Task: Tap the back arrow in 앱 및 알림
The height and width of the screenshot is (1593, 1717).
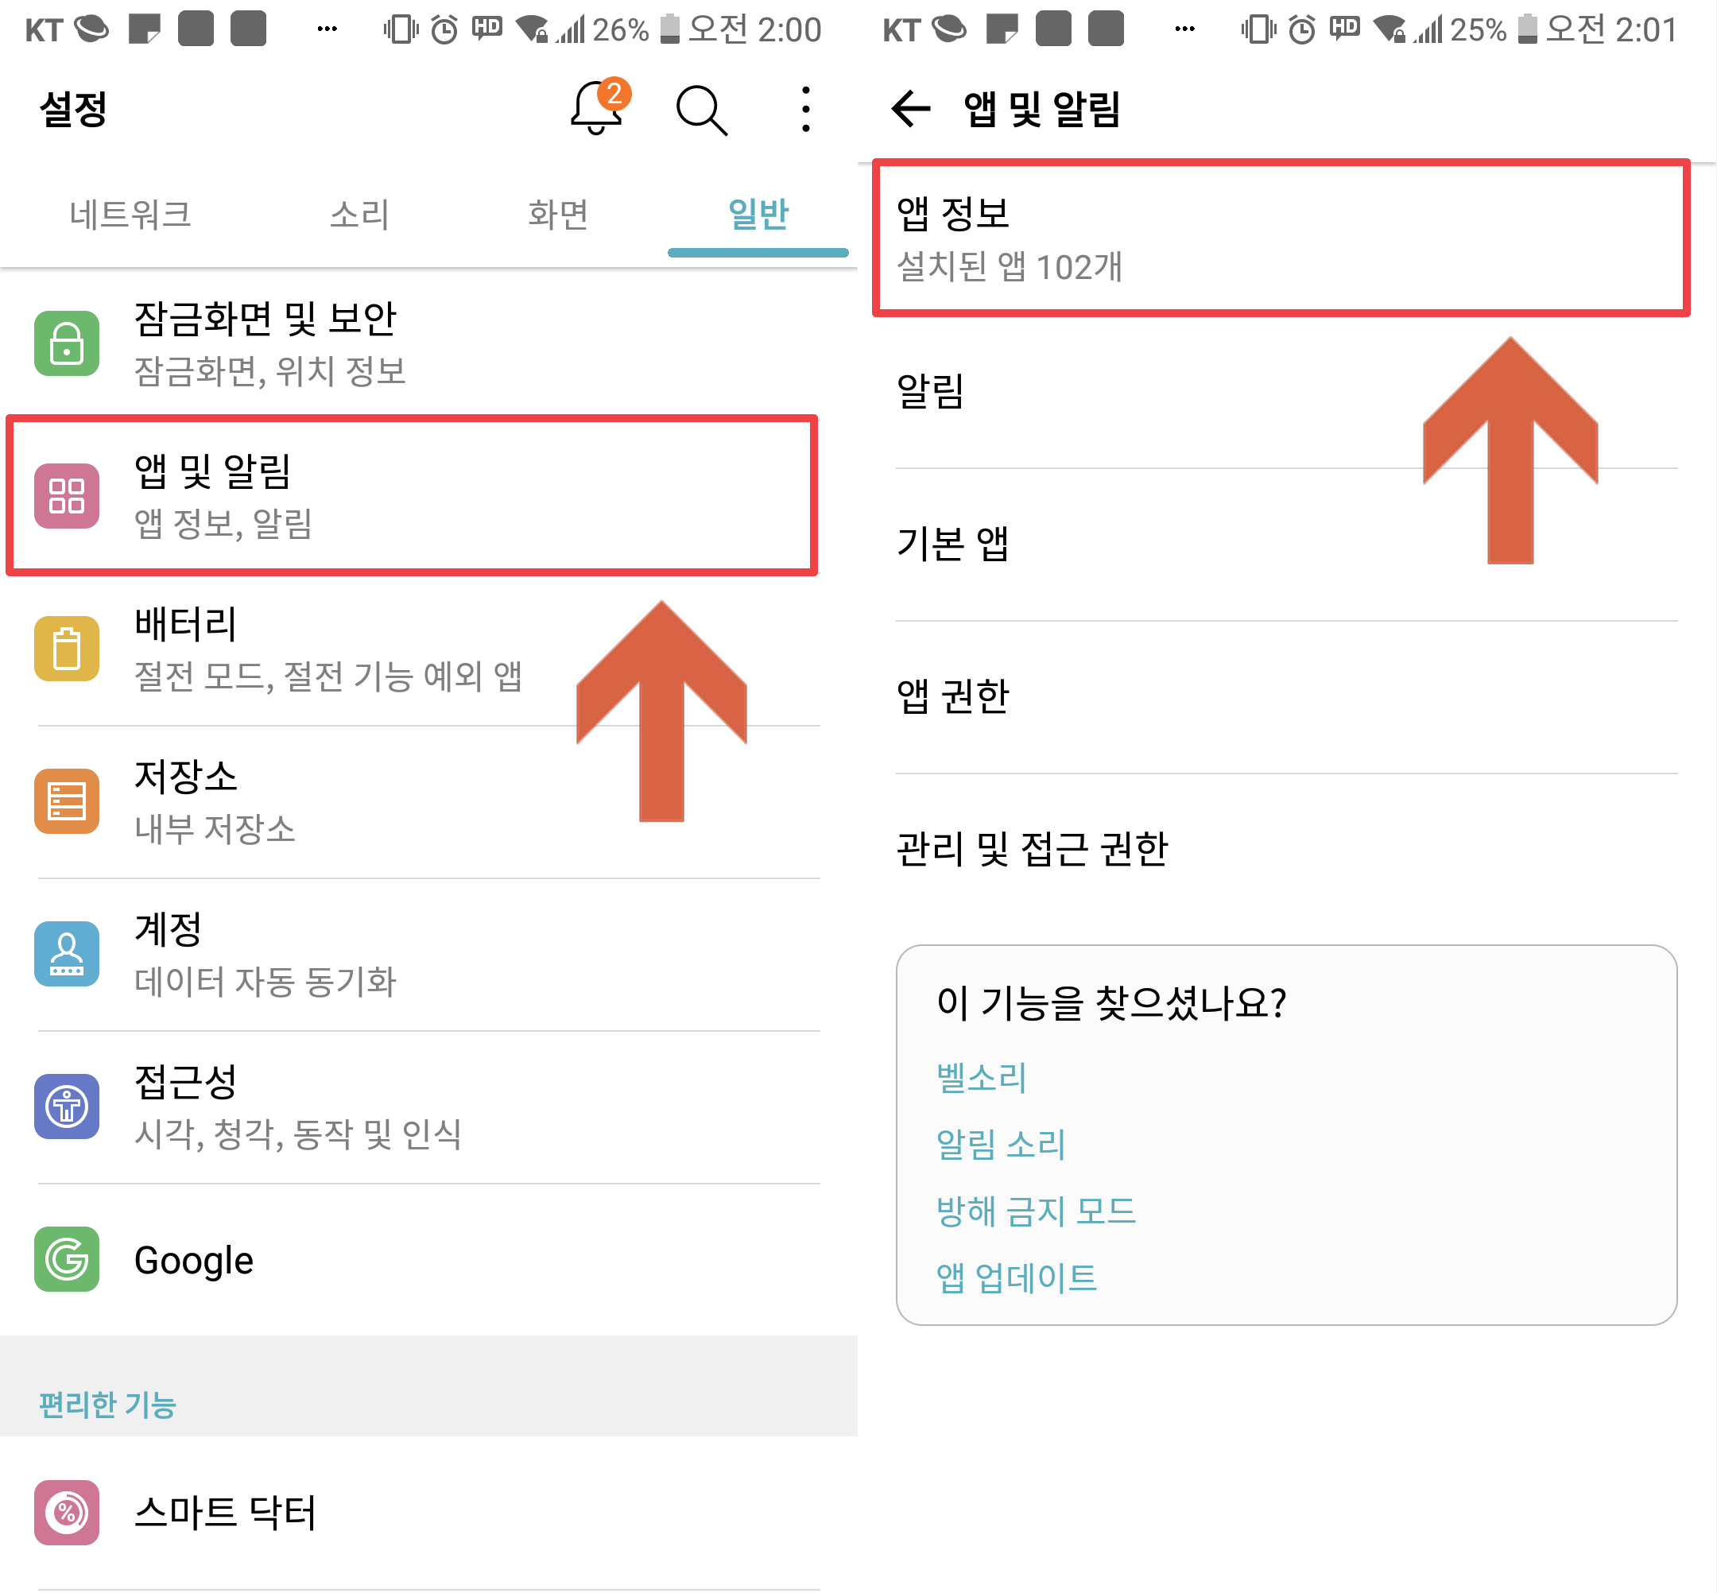Action: pyautogui.click(x=910, y=110)
